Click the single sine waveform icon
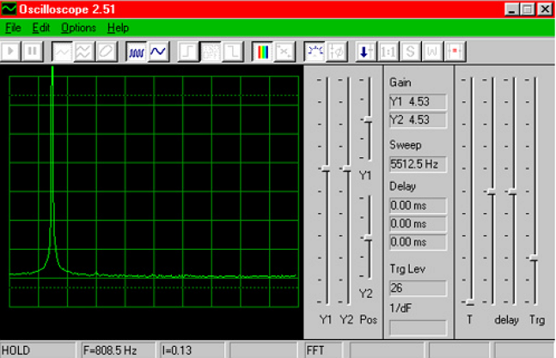 (158, 52)
